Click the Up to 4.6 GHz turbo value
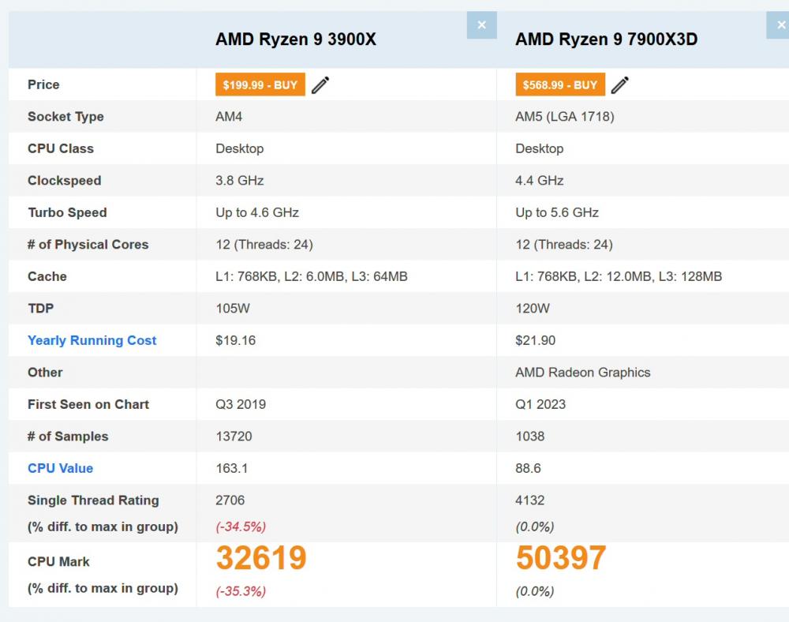 (257, 212)
